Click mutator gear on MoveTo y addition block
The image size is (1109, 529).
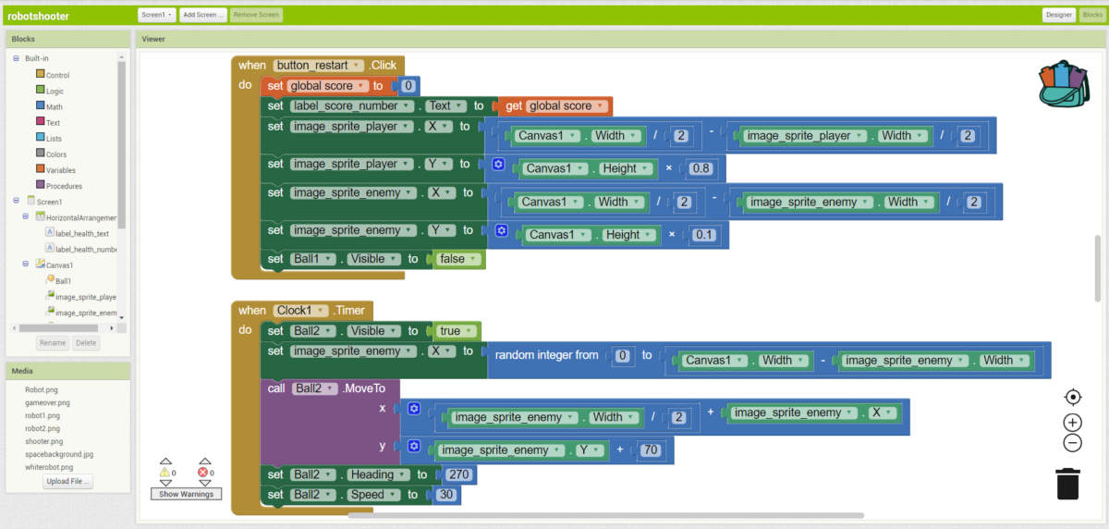coord(414,447)
